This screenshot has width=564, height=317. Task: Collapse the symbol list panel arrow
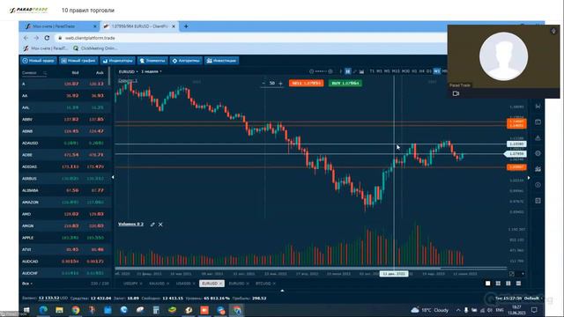pos(113,177)
